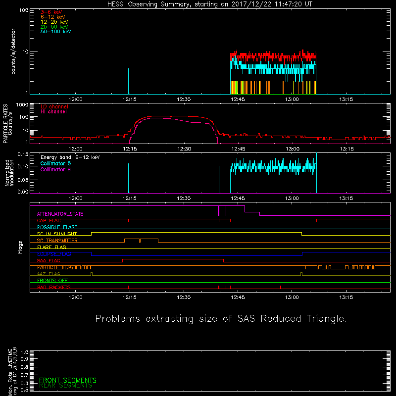Select the 'Energy band: 6-12 keV' label

coord(70,157)
